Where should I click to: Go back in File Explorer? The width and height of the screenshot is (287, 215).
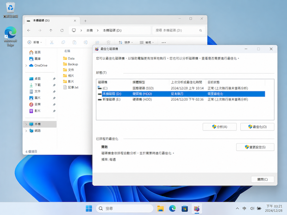point(29,31)
